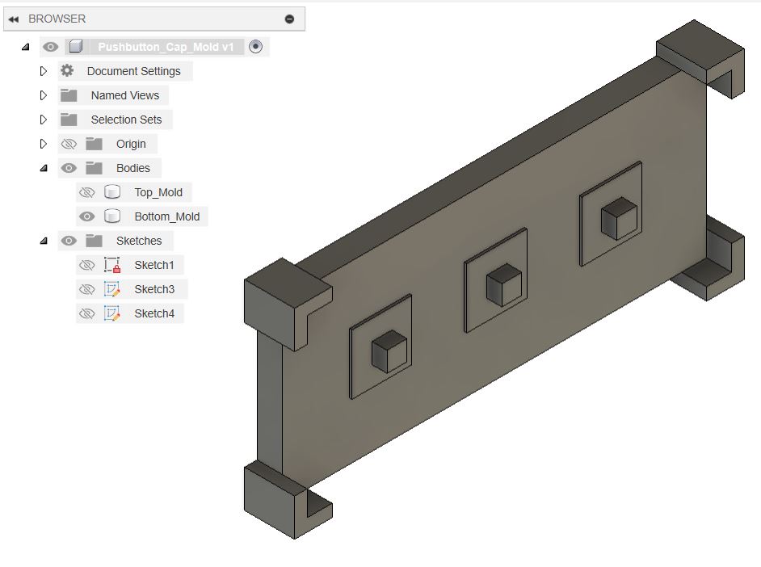Click the Selection Sets folder icon
This screenshot has width=761, height=567.
[x=69, y=120]
